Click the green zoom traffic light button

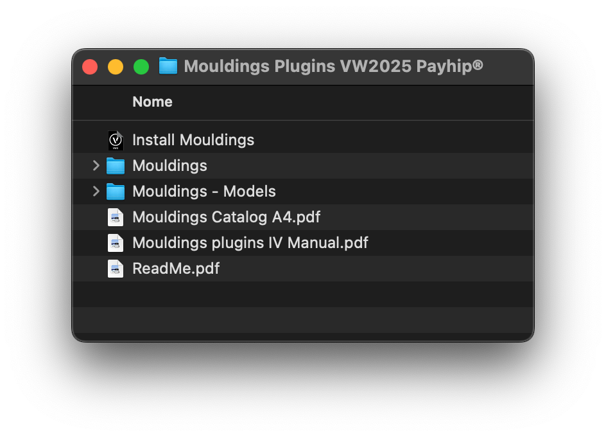tap(141, 66)
